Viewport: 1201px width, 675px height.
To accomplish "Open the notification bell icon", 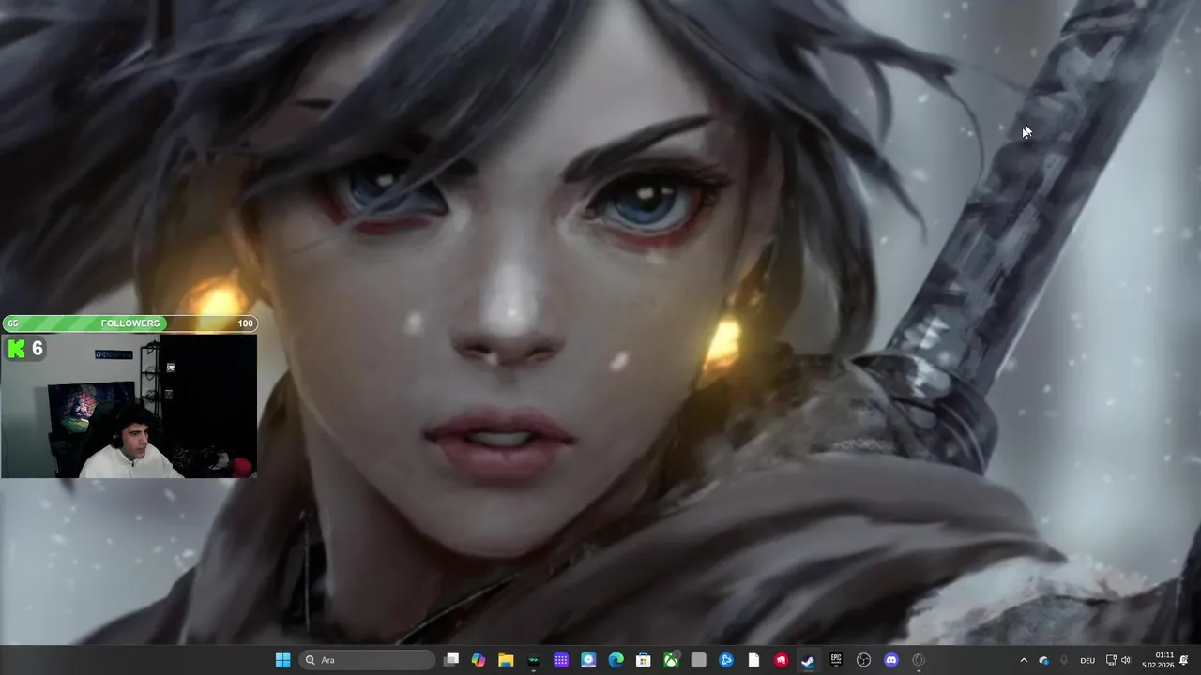I will coord(1184,660).
